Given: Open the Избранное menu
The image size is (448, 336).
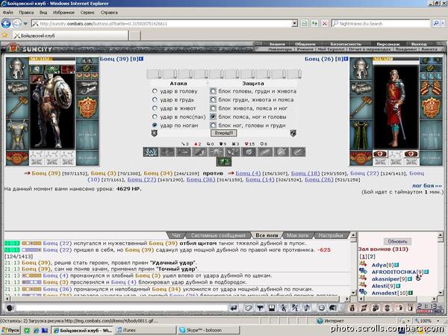Looking at the screenshot, I should coord(63,13).
